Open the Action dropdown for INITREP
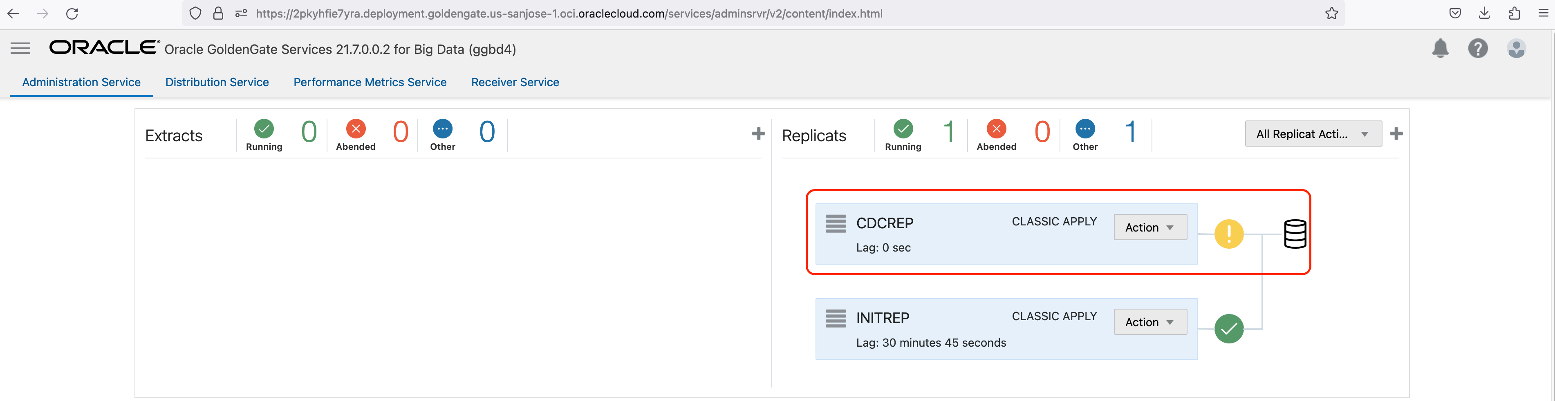The width and height of the screenshot is (1555, 401). coord(1149,322)
